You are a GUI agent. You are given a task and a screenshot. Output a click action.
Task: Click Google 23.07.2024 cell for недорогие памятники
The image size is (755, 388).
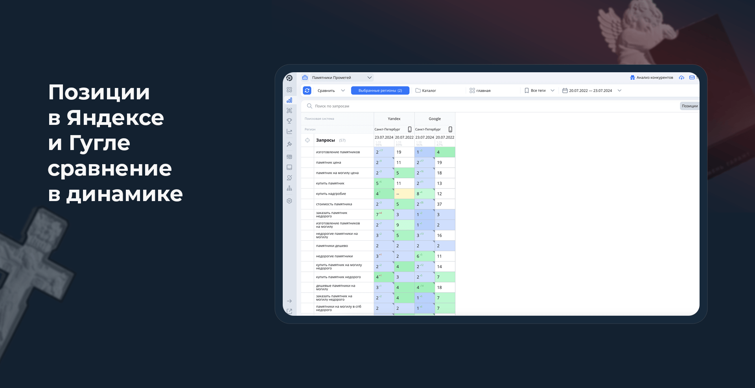tap(425, 256)
